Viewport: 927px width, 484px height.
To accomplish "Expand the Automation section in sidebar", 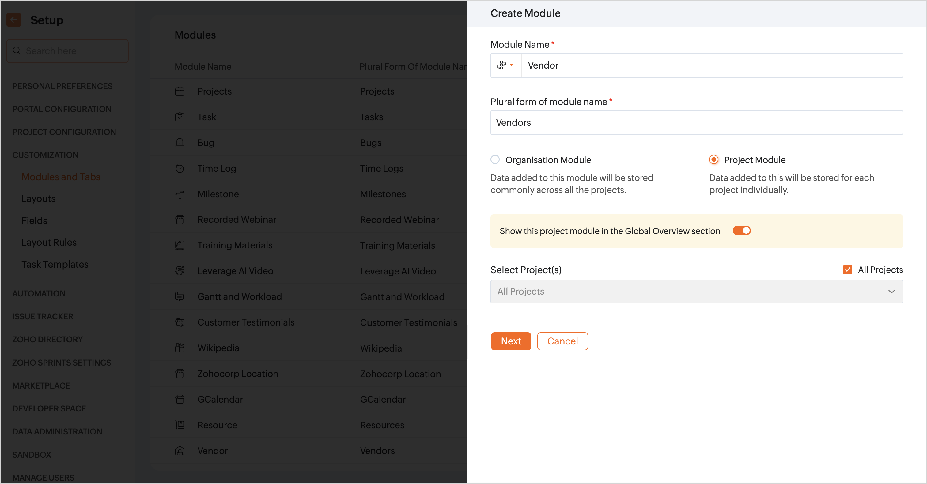I will pos(39,294).
